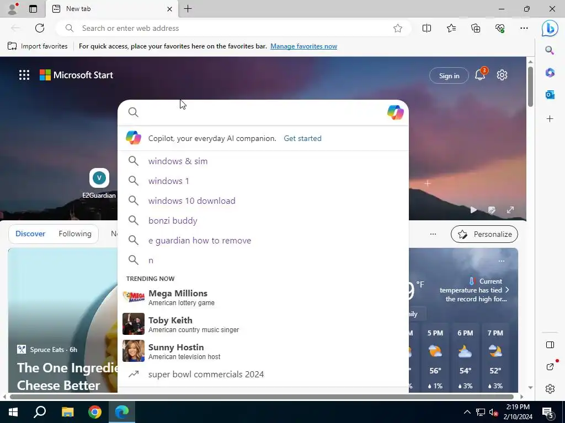Screen dimensions: 565x423
Task: Click Get started for Copilot
Action: (303, 138)
